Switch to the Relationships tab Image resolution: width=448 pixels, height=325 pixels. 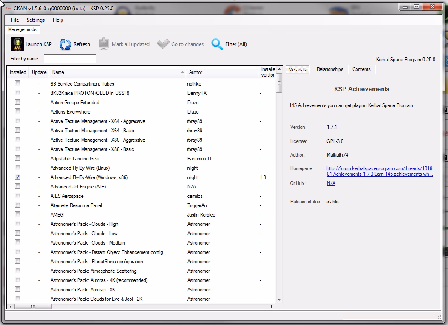click(x=330, y=69)
